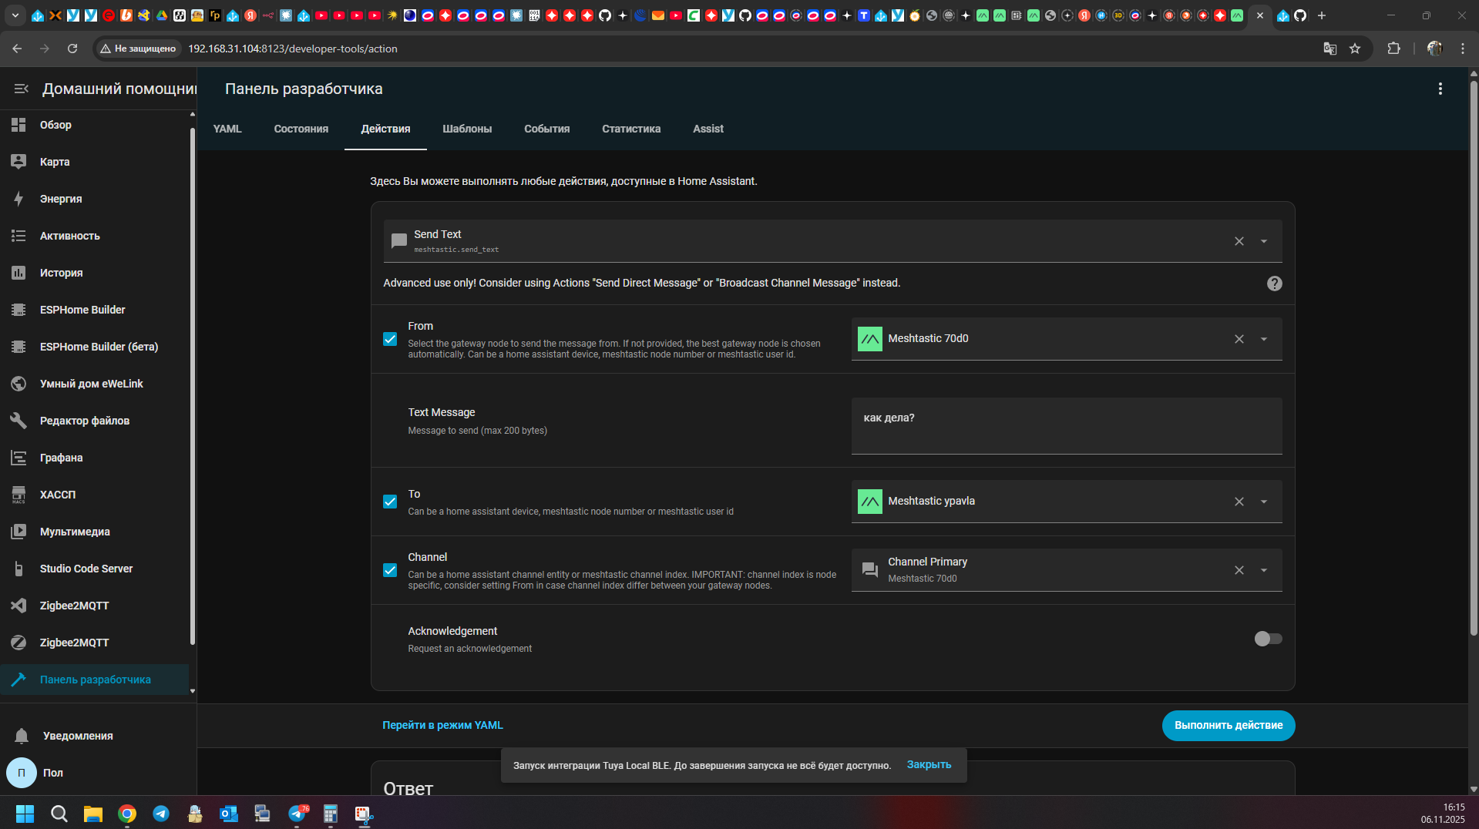Image resolution: width=1479 pixels, height=829 pixels.
Task: Expand the Send Text action dropdown
Action: (x=1264, y=241)
